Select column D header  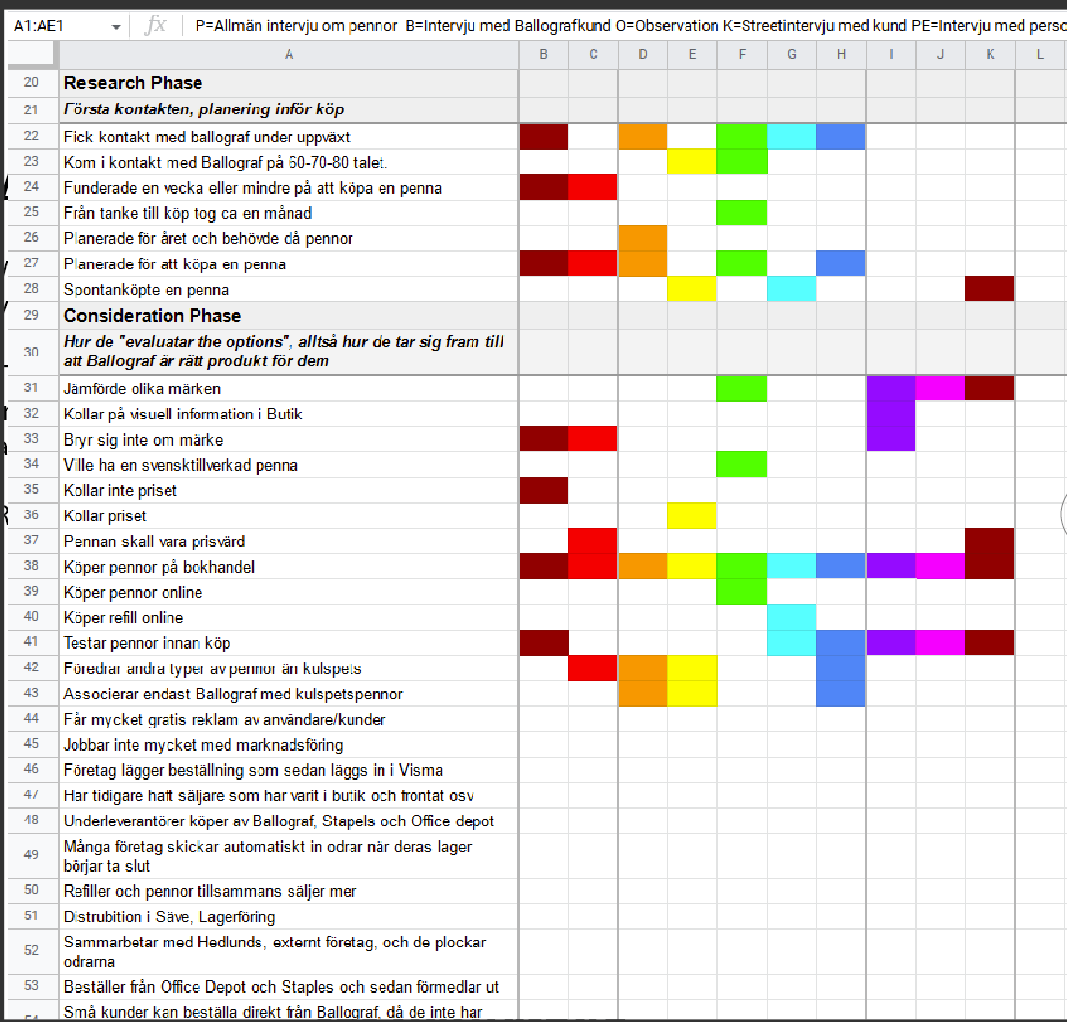643,54
